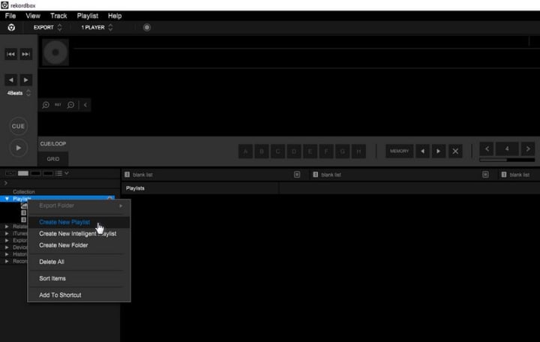Switch to the CUE/LOOP tab

(53, 143)
